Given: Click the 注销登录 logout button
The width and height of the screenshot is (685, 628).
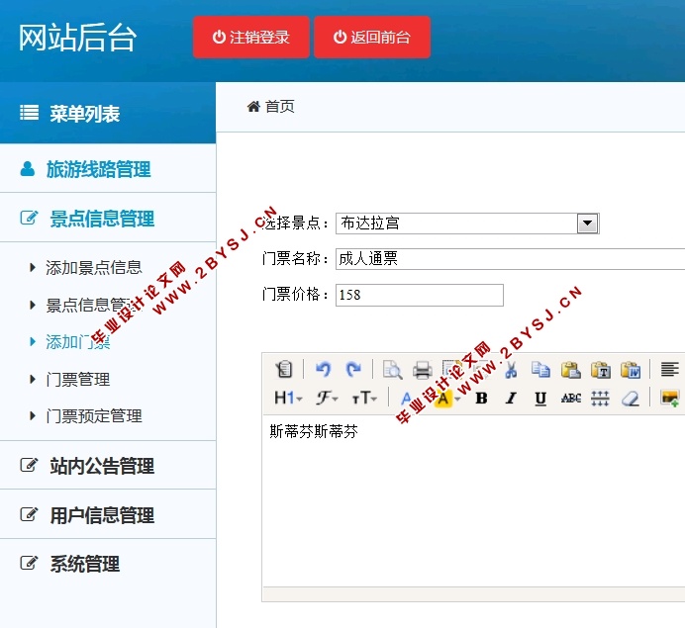Looking at the screenshot, I should click(x=251, y=38).
